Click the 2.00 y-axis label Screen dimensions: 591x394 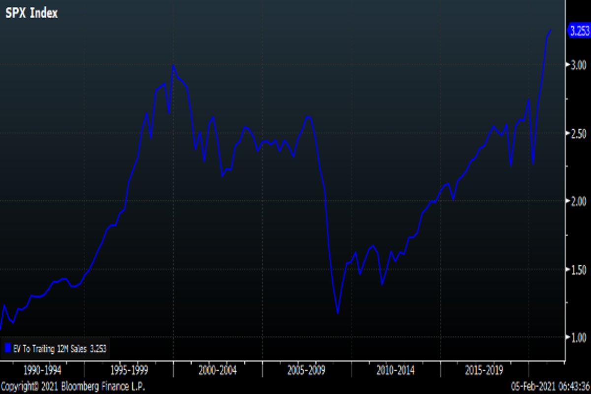[x=578, y=201]
